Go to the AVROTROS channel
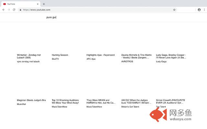This screenshot has width=207, height=129. [x=127, y=59]
